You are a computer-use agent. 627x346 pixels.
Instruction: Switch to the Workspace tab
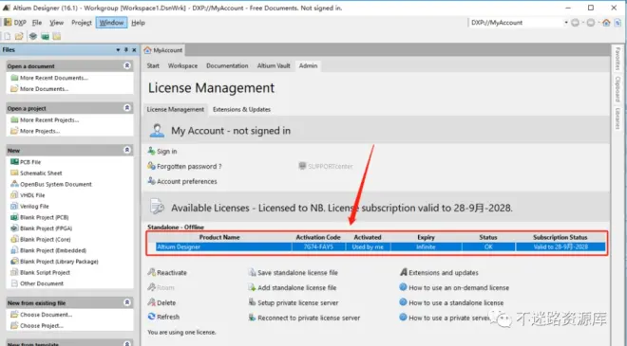pos(182,65)
